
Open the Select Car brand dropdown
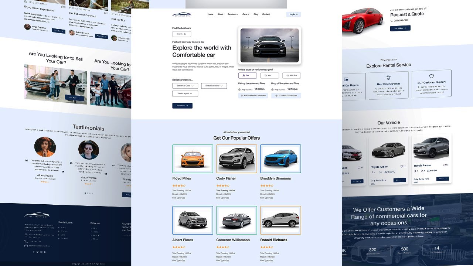click(x=214, y=86)
